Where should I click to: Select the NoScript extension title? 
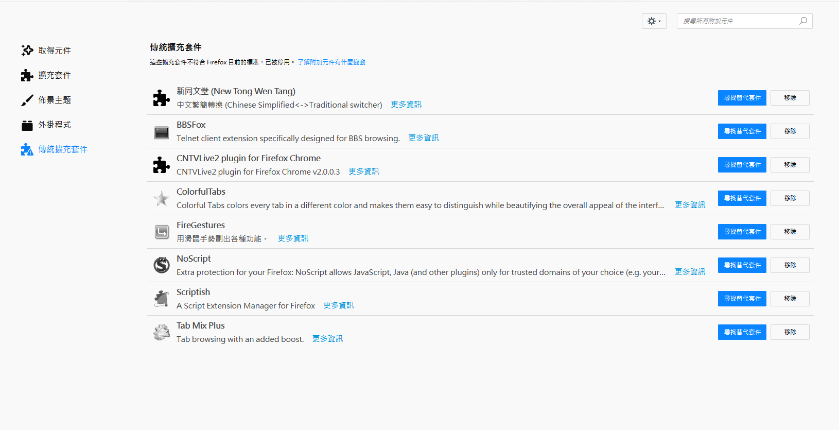coord(194,259)
